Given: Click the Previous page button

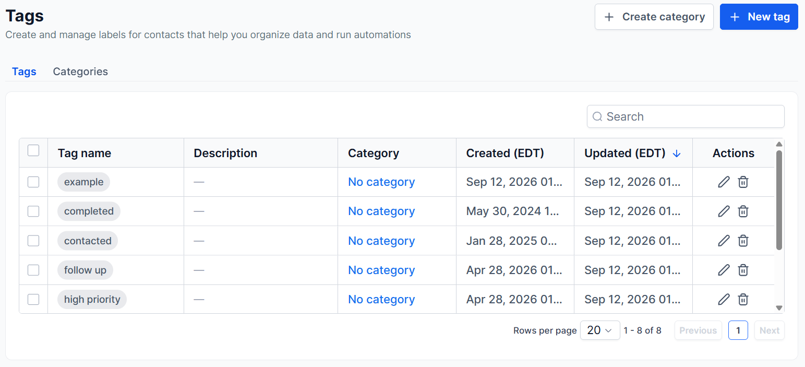Looking at the screenshot, I should pyautogui.click(x=698, y=330).
